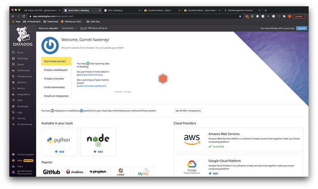Switch to IAM Management Console tab
Screen dimensions: 318x189
pos(242,10)
